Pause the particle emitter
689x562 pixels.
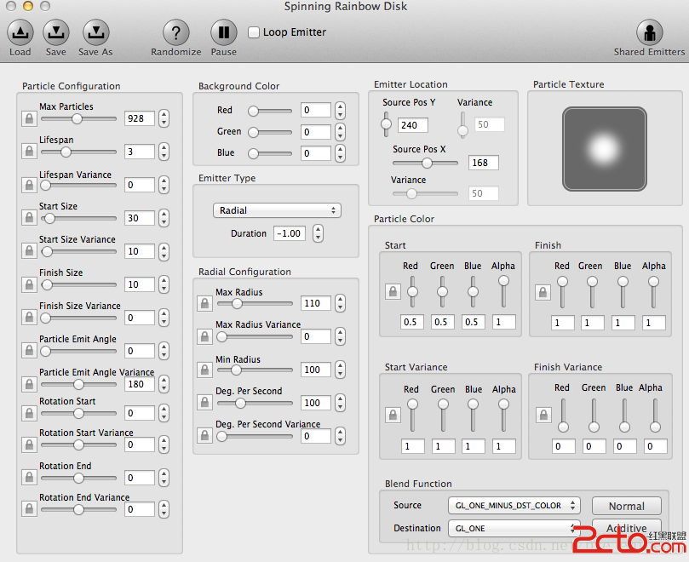pyautogui.click(x=224, y=33)
